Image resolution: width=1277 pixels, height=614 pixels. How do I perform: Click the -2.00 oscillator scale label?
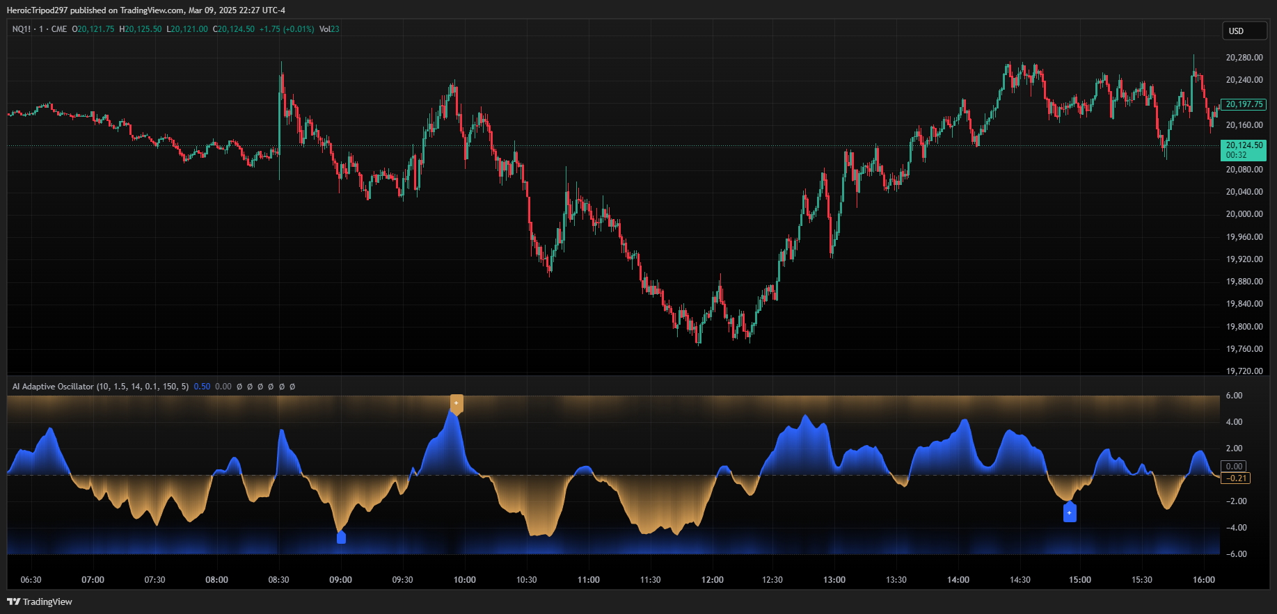tap(1236, 501)
